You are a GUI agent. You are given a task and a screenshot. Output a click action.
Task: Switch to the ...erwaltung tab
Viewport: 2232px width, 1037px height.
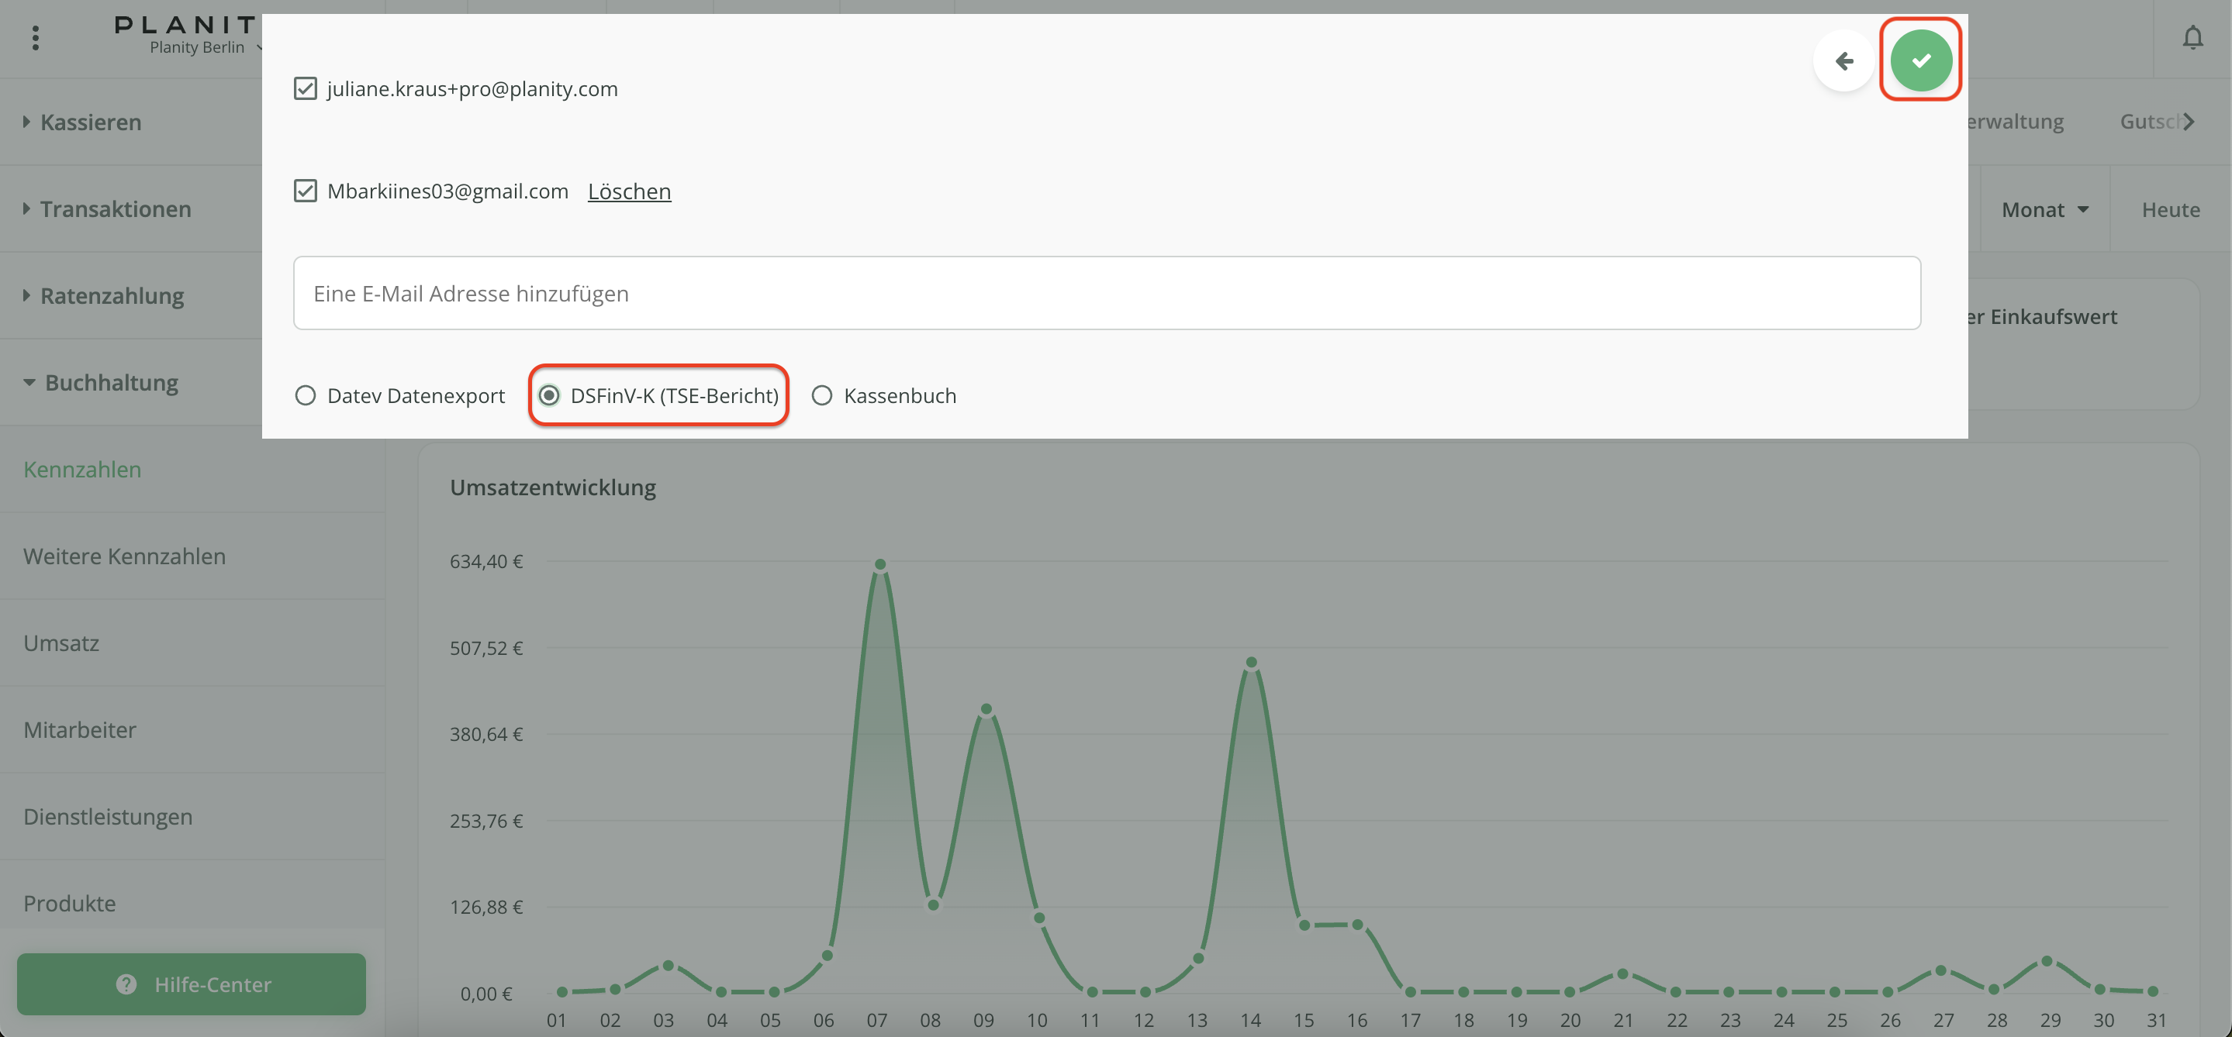coord(2016,121)
